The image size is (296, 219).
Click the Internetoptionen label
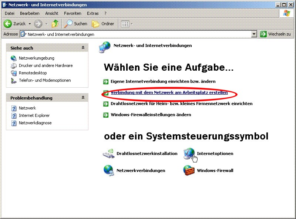click(215, 154)
